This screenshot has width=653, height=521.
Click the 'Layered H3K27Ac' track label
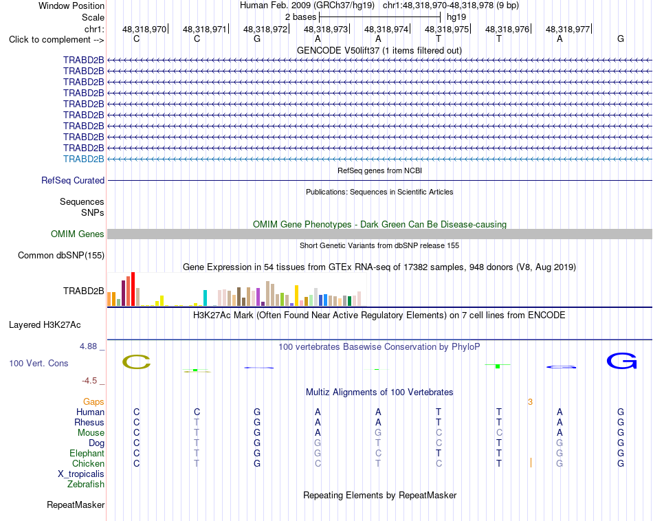pyautogui.click(x=45, y=325)
